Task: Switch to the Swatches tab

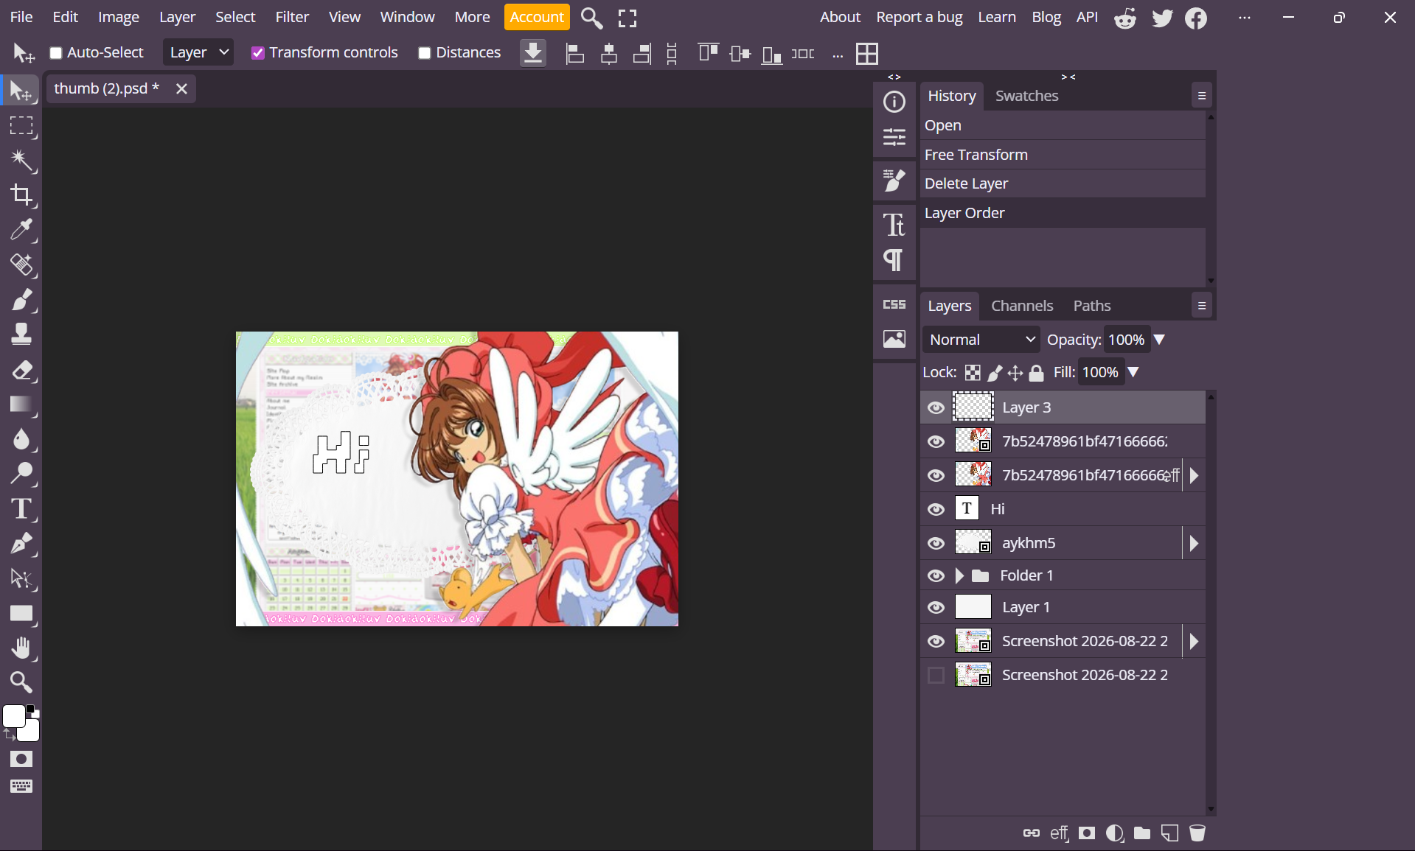Action: [1026, 96]
